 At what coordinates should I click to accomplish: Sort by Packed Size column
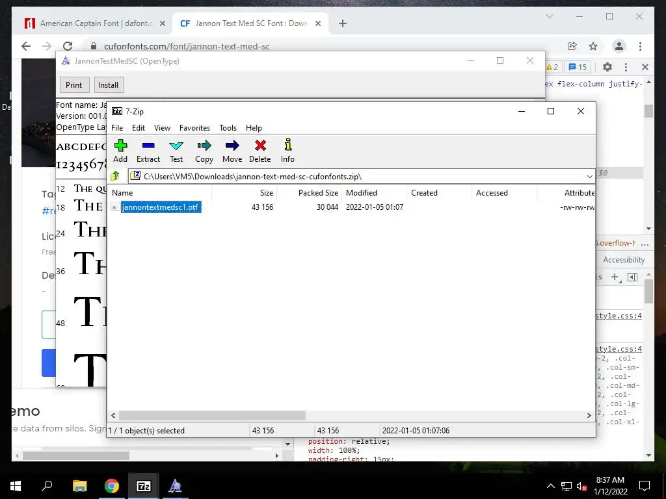coord(318,192)
